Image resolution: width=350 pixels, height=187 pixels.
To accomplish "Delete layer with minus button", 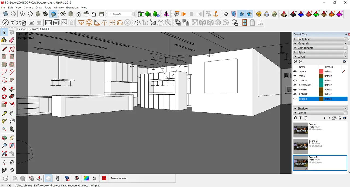I will (x=301, y=62).
